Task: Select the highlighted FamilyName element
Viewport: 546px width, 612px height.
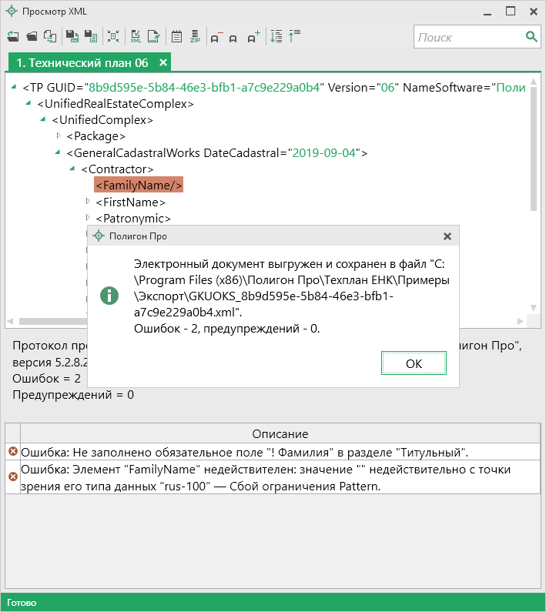Action: pyautogui.click(x=139, y=186)
